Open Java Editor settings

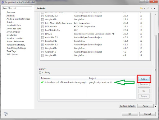pyautogui.click(x=11, y=35)
